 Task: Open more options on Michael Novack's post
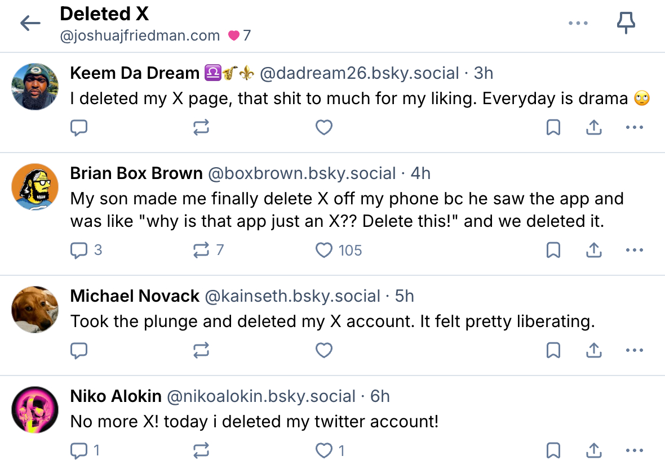(634, 351)
